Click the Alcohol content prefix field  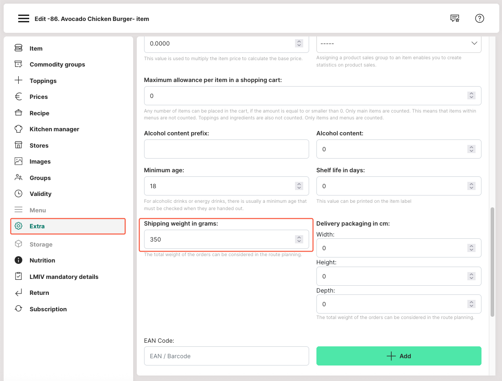coord(226,149)
